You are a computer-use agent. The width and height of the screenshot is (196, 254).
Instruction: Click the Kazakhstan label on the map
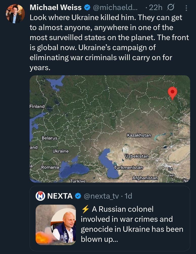(139, 135)
